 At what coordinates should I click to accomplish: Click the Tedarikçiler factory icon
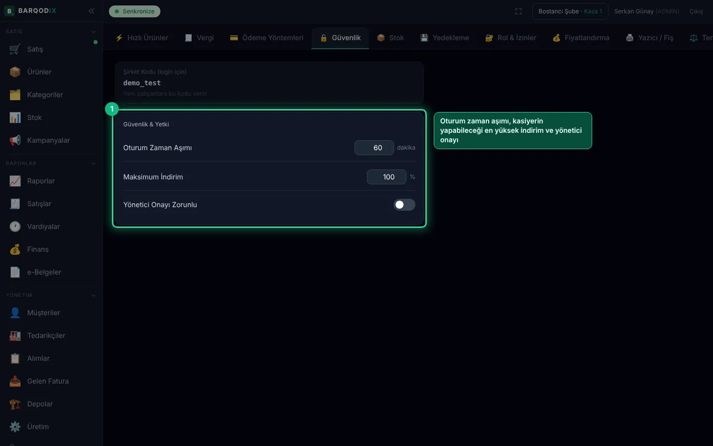(x=15, y=335)
